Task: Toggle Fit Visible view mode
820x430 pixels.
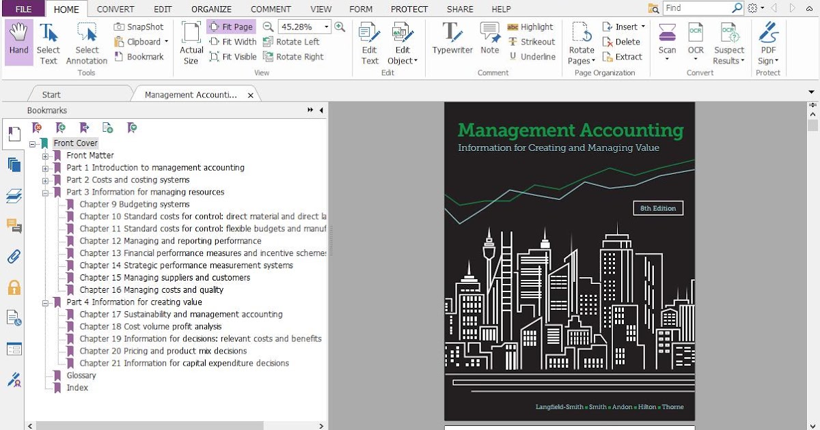Action: click(232, 57)
